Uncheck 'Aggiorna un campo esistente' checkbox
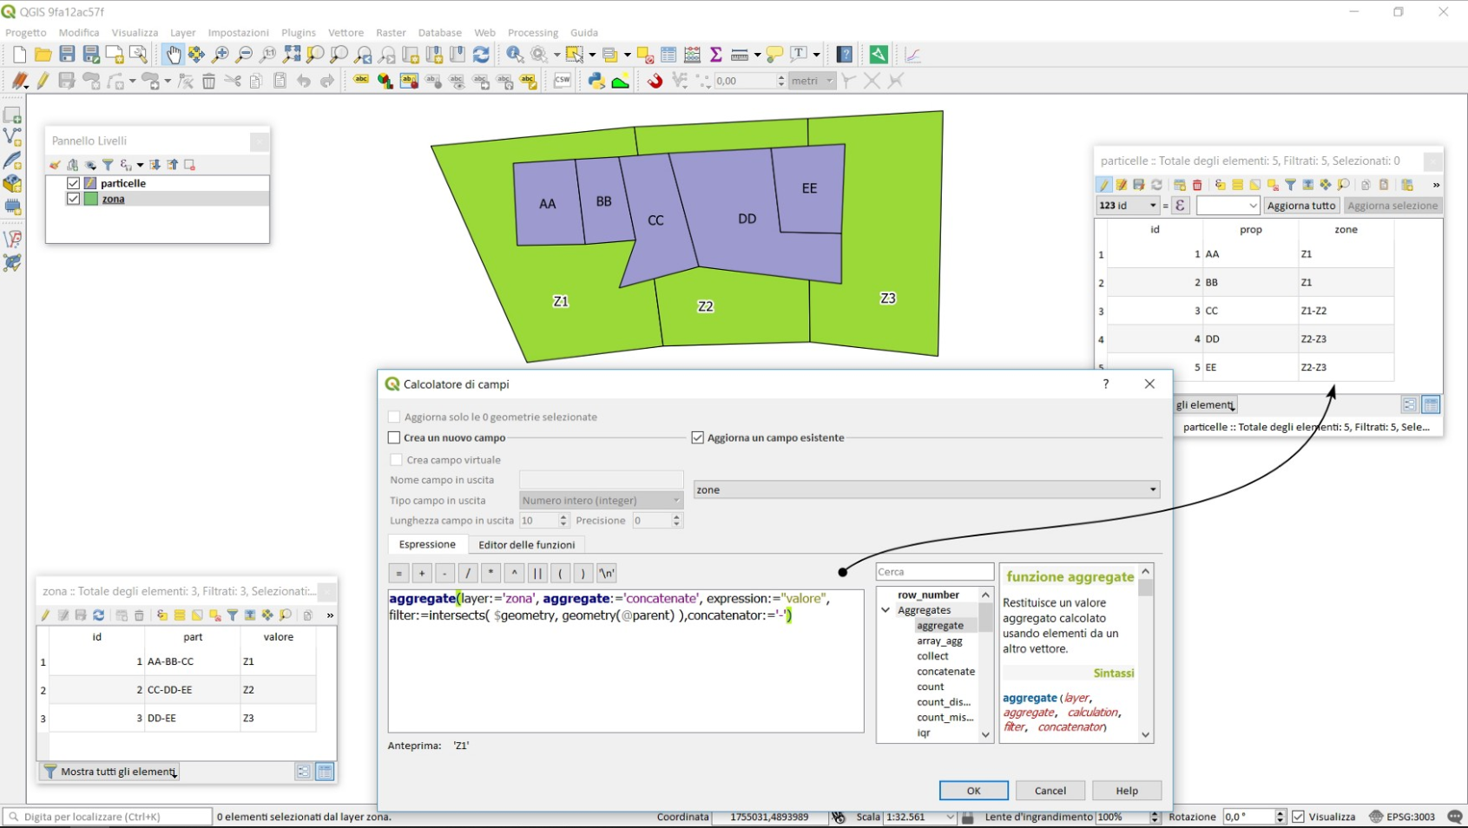 698,438
